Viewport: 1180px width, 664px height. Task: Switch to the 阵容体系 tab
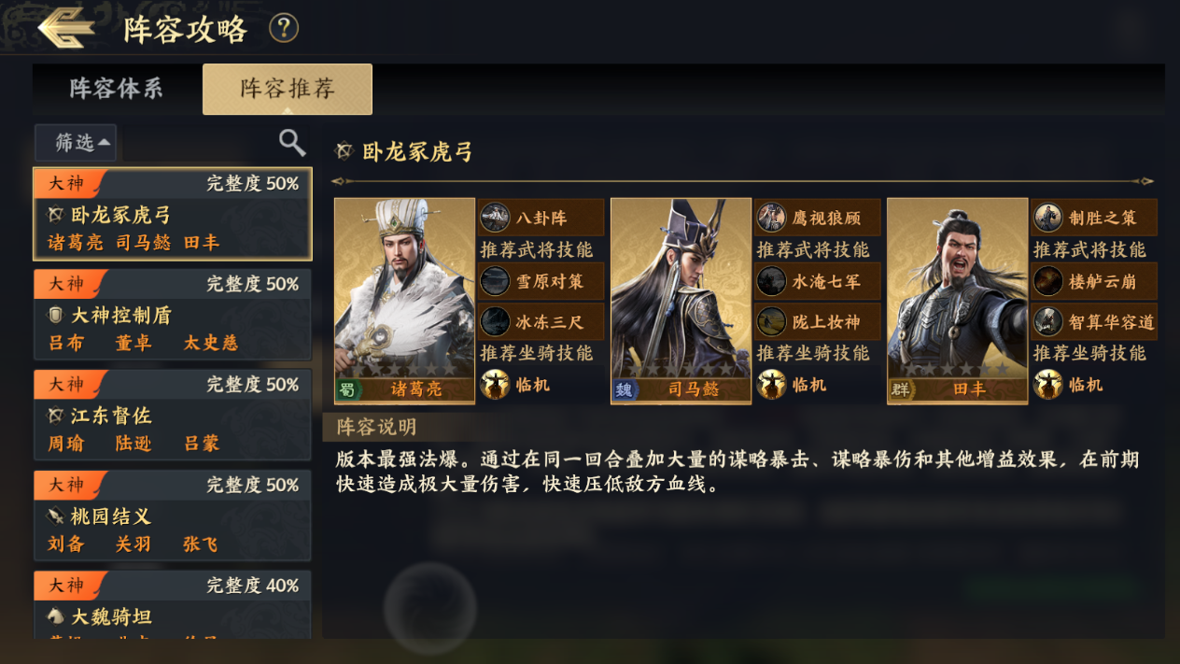pyautogui.click(x=117, y=90)
